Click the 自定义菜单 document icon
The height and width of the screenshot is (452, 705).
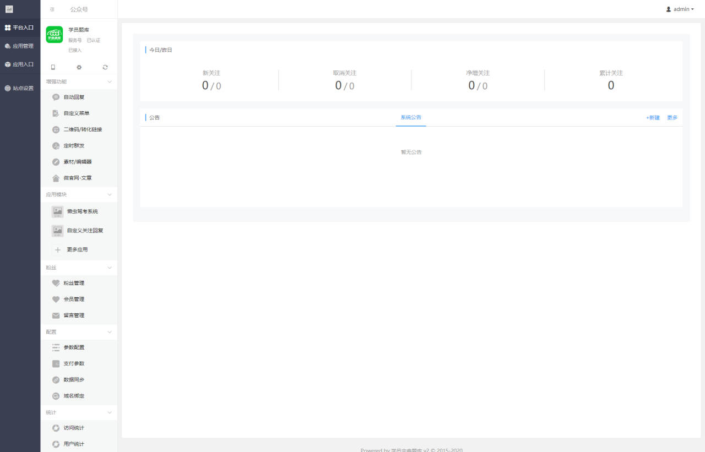pos(56,113)
